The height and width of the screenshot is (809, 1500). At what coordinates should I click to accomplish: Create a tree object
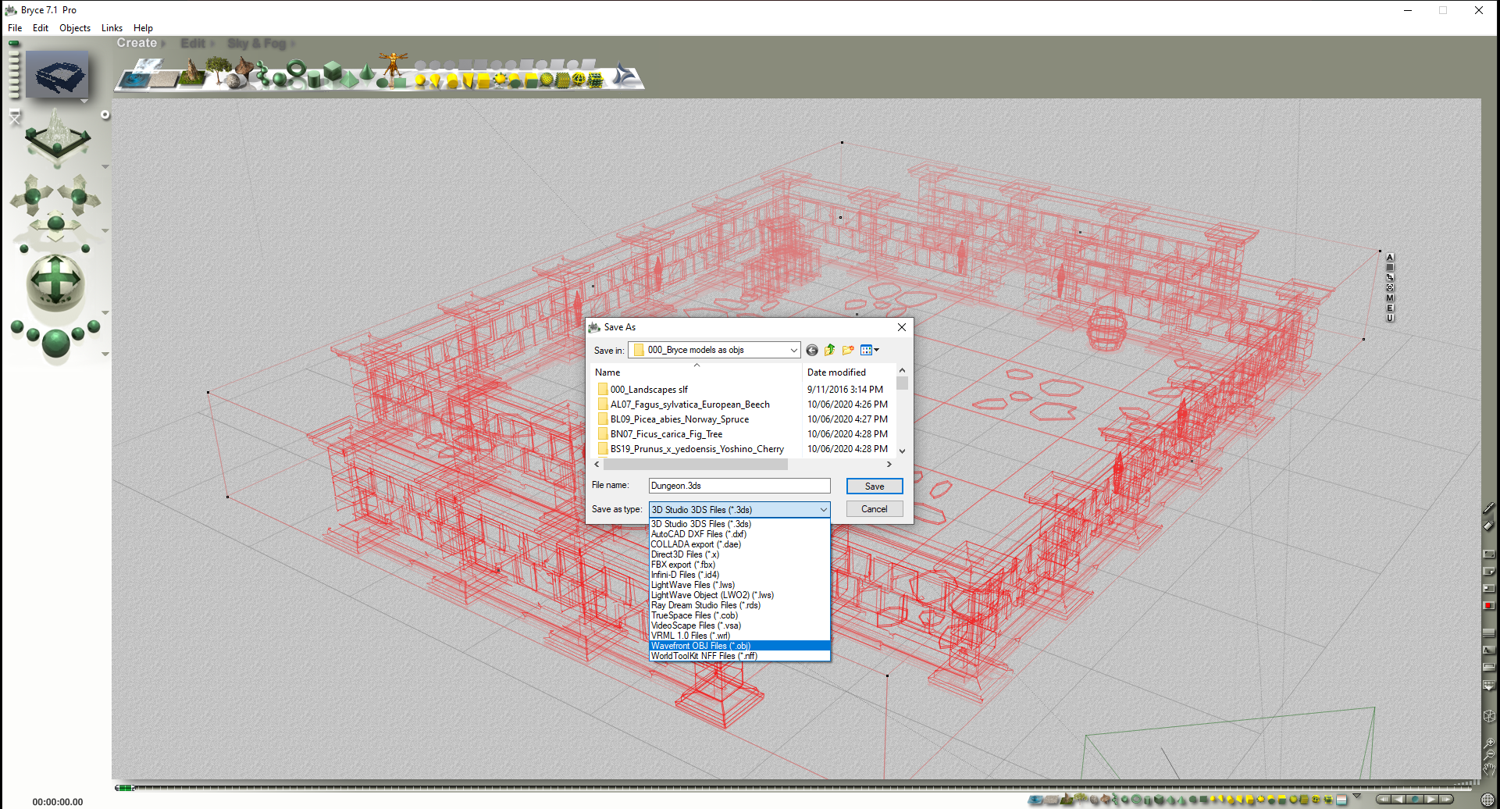[x=218, y=71]
